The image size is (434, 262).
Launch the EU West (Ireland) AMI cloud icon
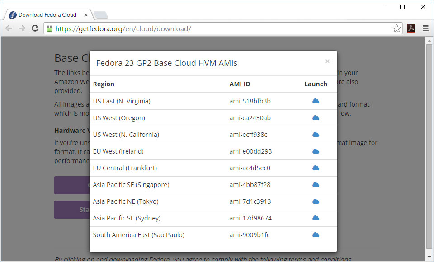[316, 151]
